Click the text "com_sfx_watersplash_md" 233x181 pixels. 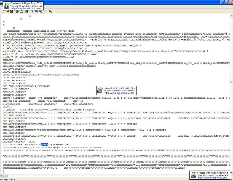(x=145, y=63)
